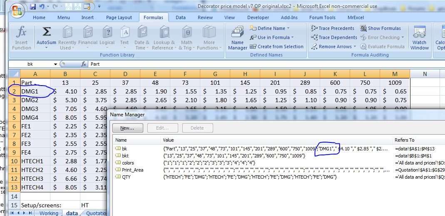Expand the Undo history dropdown arrow
The width and height of the screenshot is (445, 216).
coord(47,6)
